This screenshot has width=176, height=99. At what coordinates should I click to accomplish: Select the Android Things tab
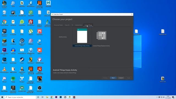(x=88, y=25)
